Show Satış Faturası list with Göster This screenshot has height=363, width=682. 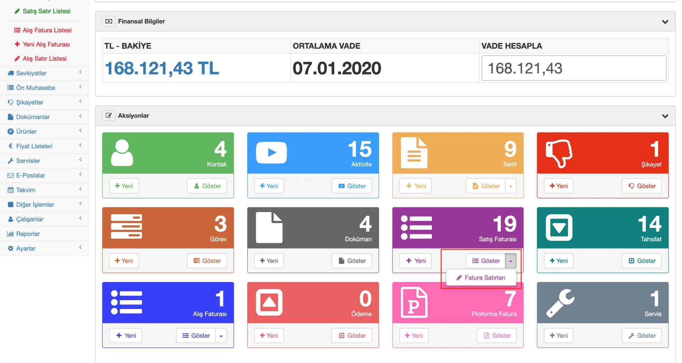486,261
